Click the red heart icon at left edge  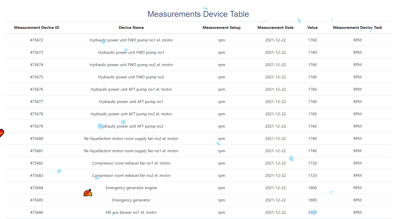[x=1, y=133]
